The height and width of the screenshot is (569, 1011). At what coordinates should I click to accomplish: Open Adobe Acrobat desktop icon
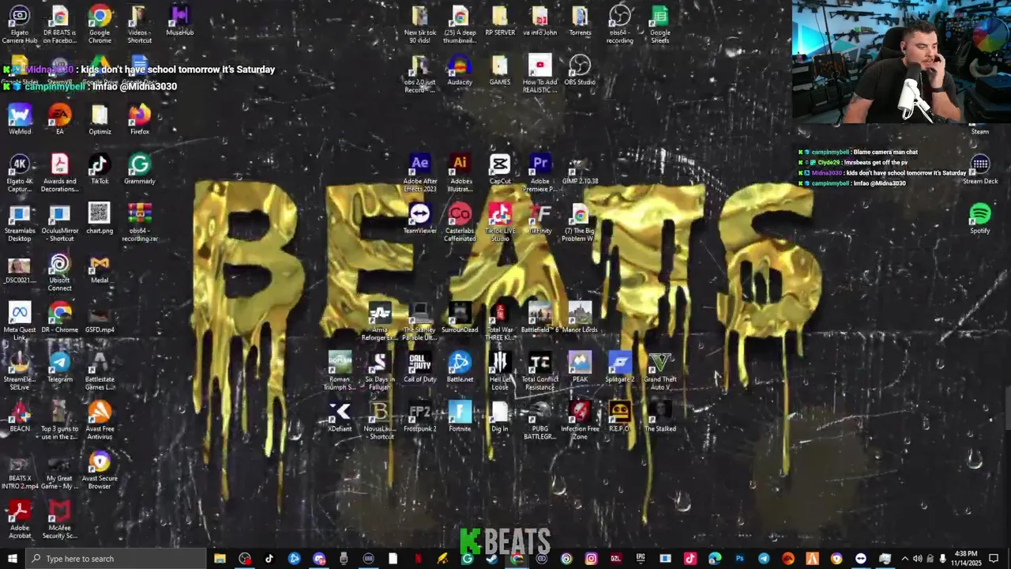[20, 520]
